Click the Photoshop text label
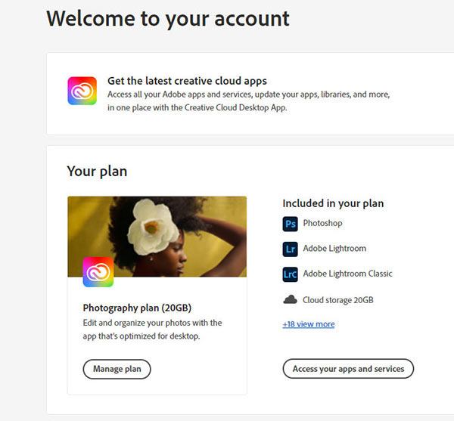 322,223
